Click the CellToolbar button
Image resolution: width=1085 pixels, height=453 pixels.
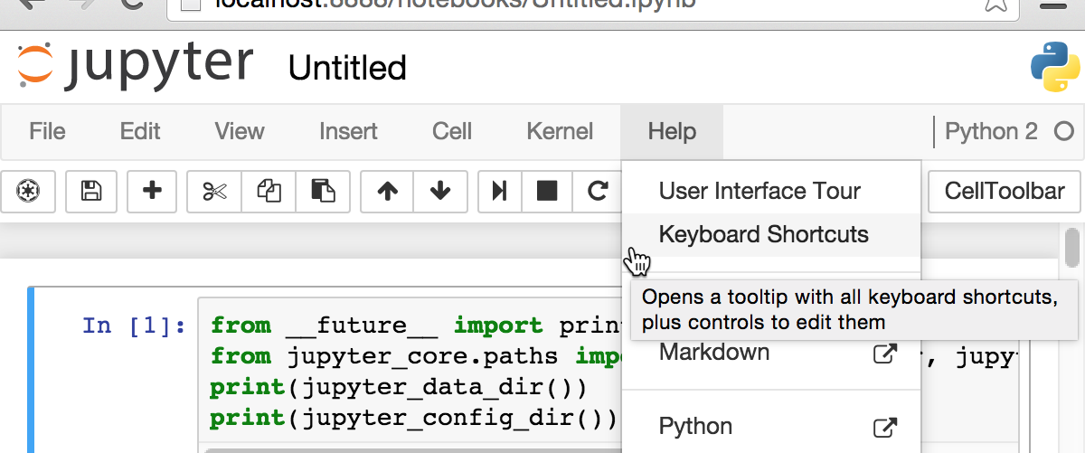pyautogui.click(x=1004, y=191)
